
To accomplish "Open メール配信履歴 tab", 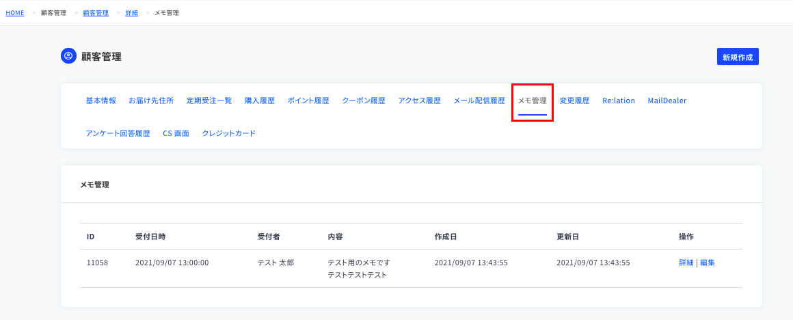I will click(x=479, y=101).
